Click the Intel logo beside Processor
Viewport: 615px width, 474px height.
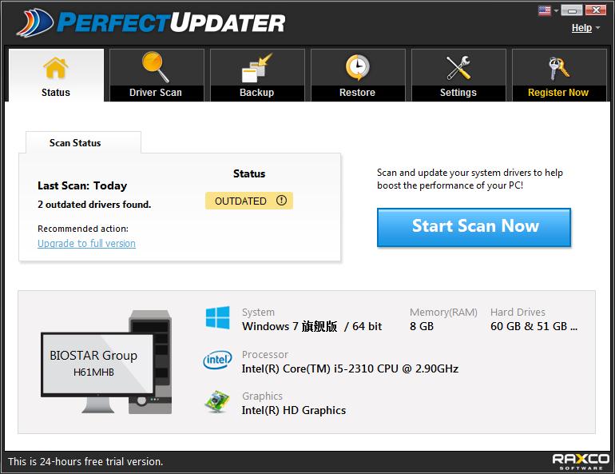pos(218,360)
